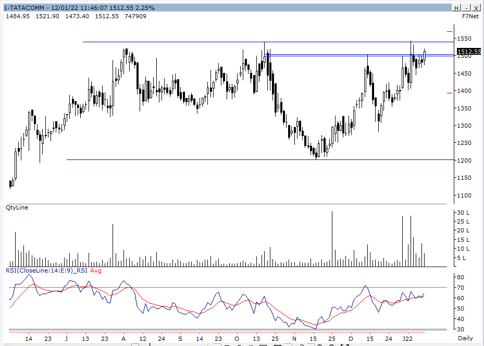This screenshot has height=346, width=484.
Task: Click the 1450 price axis label
Action: tap(464, 73)
